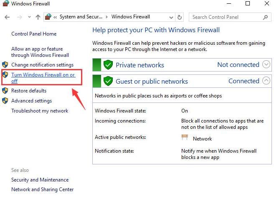
Task: Go to Control Panel Home
Action: click(34, 34)
